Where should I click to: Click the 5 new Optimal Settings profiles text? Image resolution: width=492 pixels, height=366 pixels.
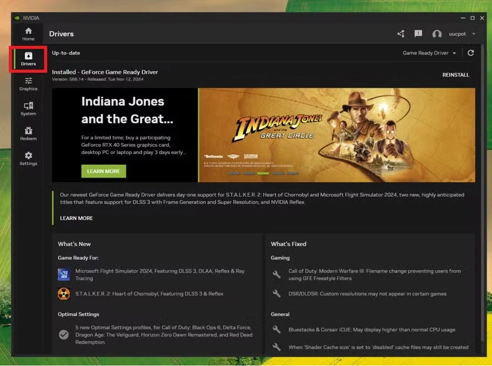[164, 334]
